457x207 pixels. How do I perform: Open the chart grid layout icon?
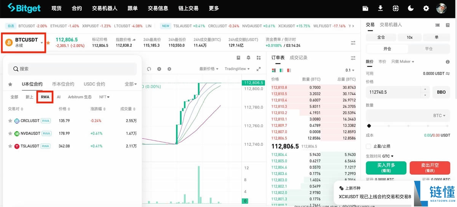pos(259,58)
